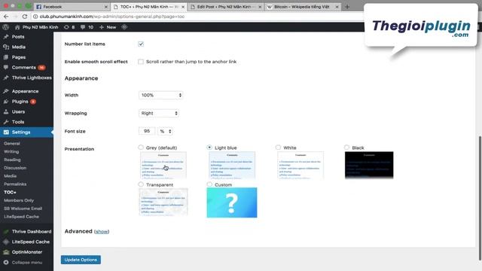The width and height of the screenshot is (482, 271).
Task: Click the Plugins plug icon in sidebar
Action: (x=6, y=102)
